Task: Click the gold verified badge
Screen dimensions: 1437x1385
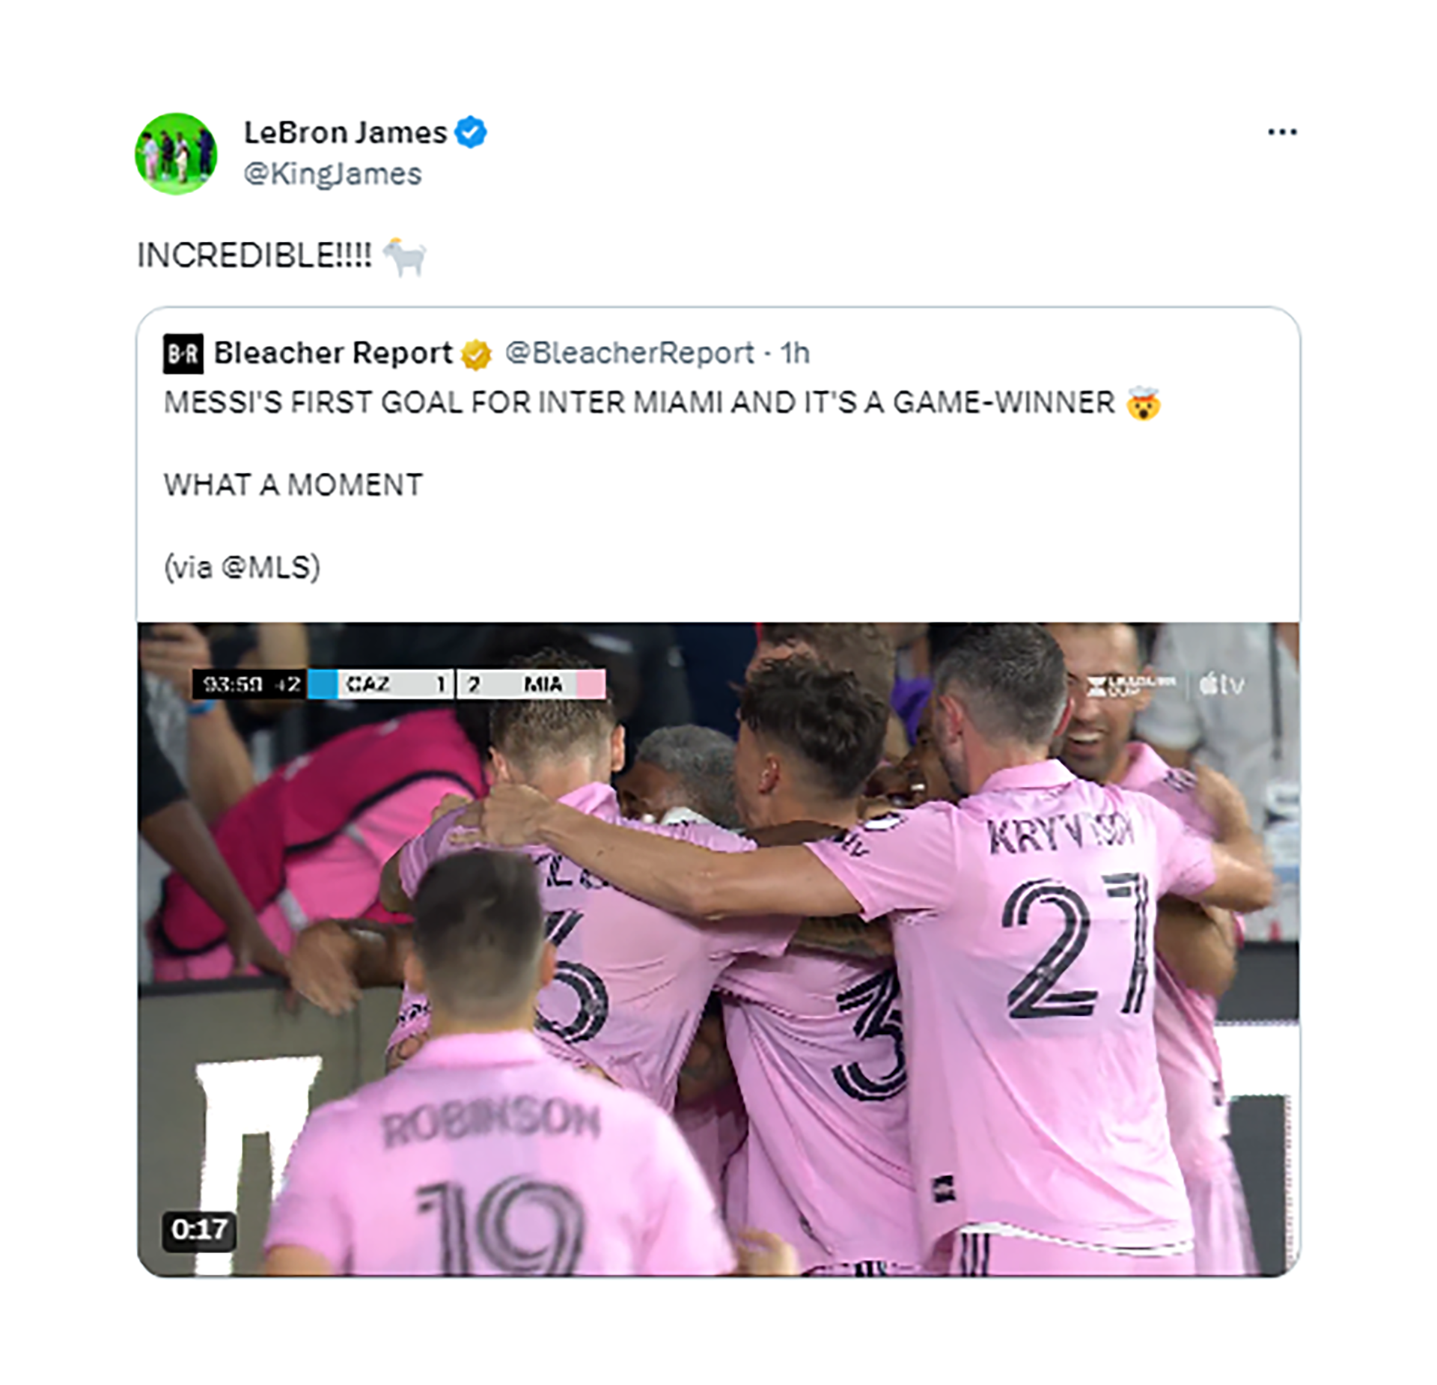Action: click(476, 354)
